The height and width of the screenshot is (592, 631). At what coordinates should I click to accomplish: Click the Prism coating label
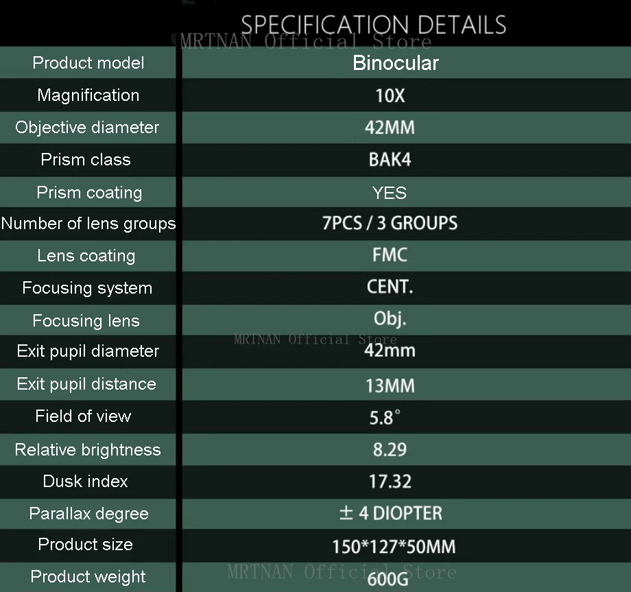pos(89,193)
